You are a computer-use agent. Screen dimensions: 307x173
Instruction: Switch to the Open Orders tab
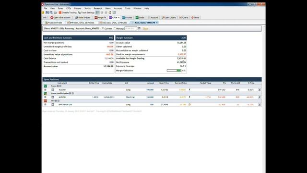(x=169, y=18)
